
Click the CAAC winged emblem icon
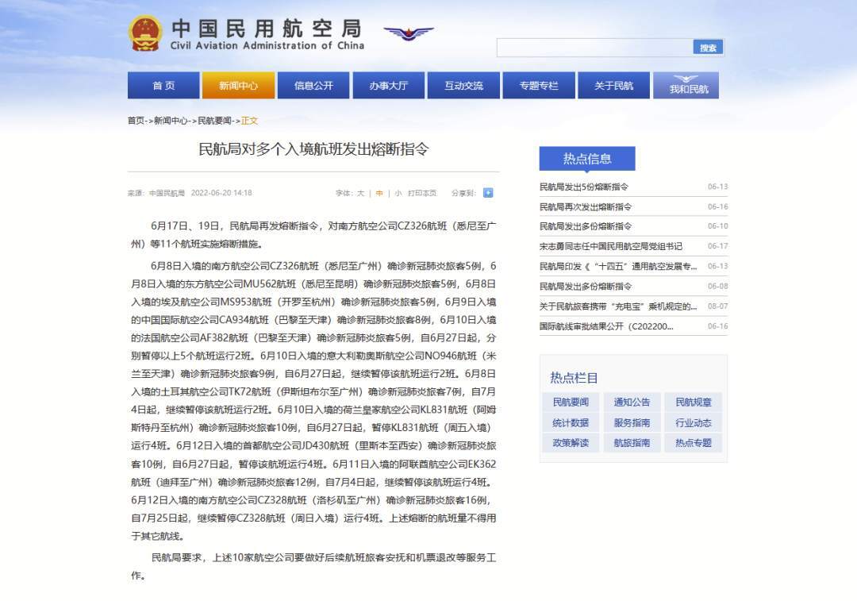click(x=409, y=33)
